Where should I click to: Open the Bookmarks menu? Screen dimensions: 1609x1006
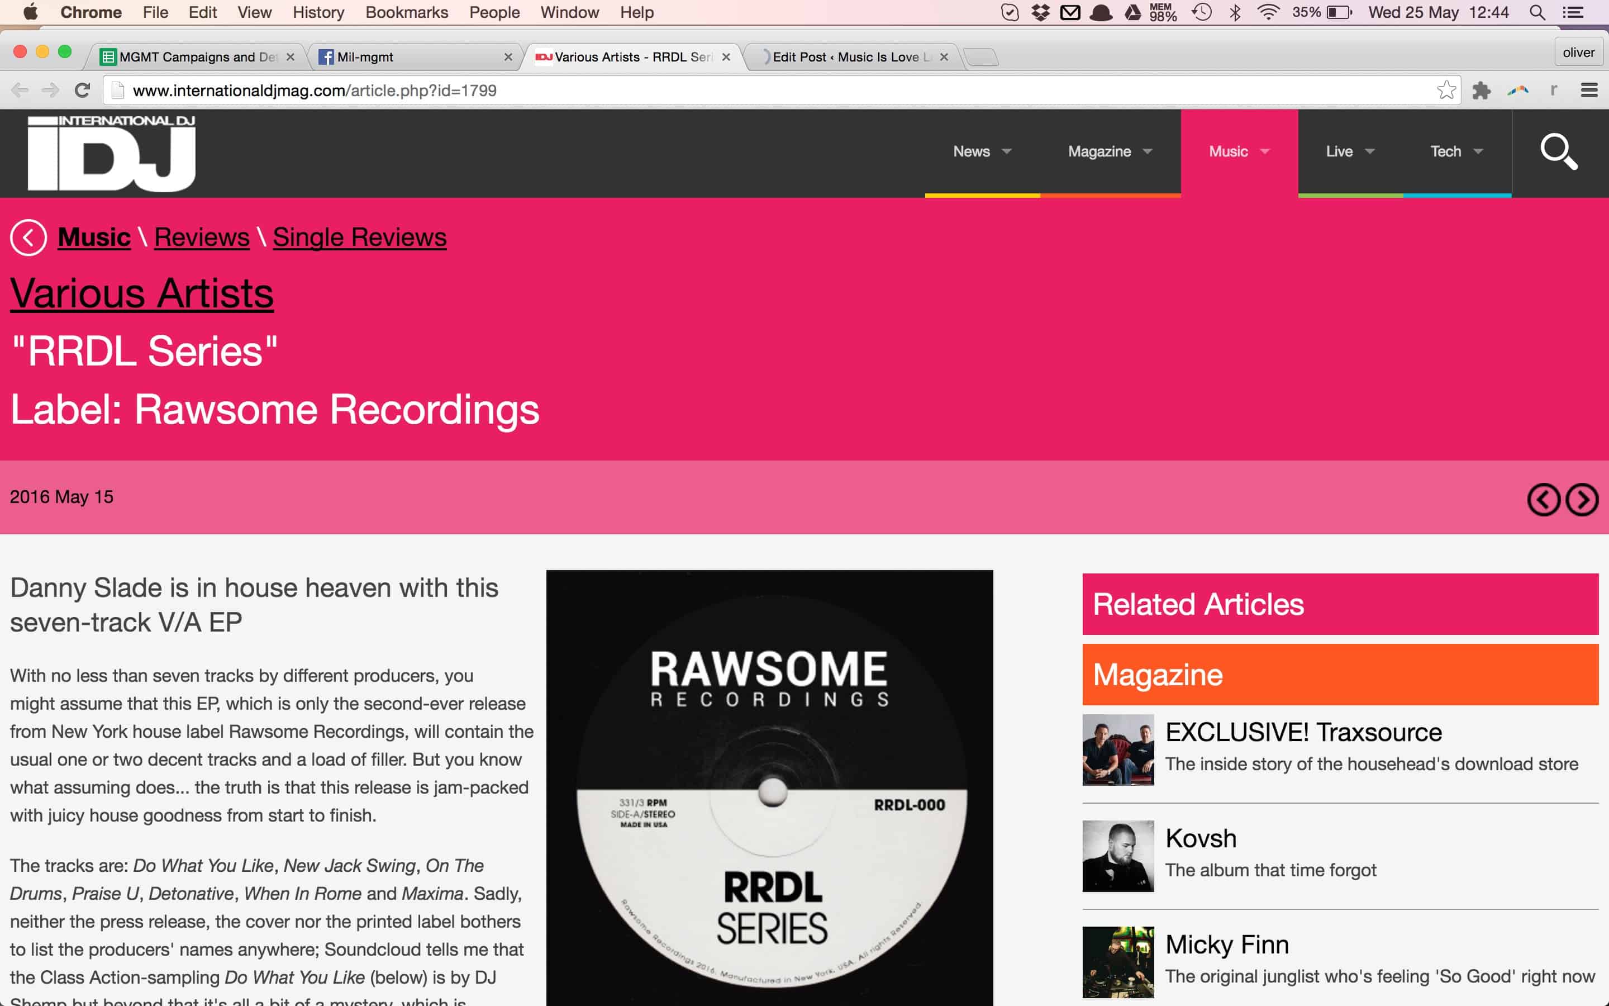(x=407, y=12)
